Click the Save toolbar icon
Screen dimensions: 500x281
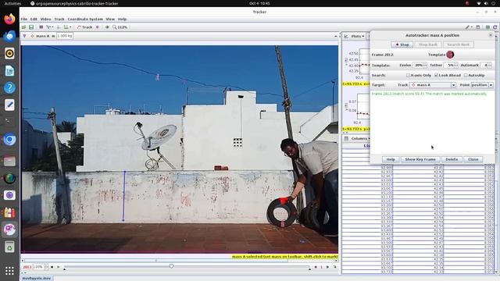coord(31,27)
